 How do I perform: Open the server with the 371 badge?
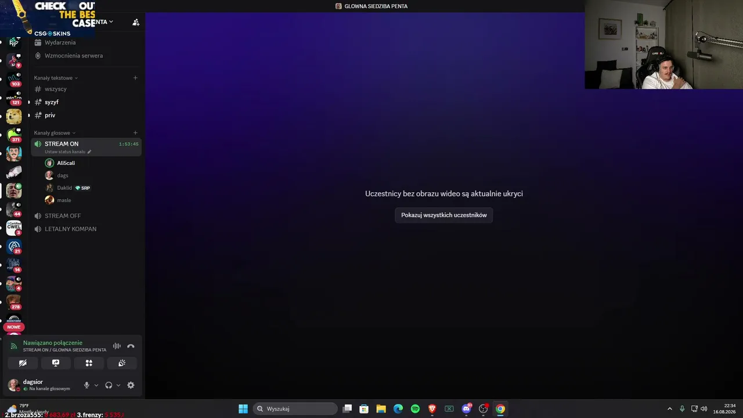pos(14,135)
